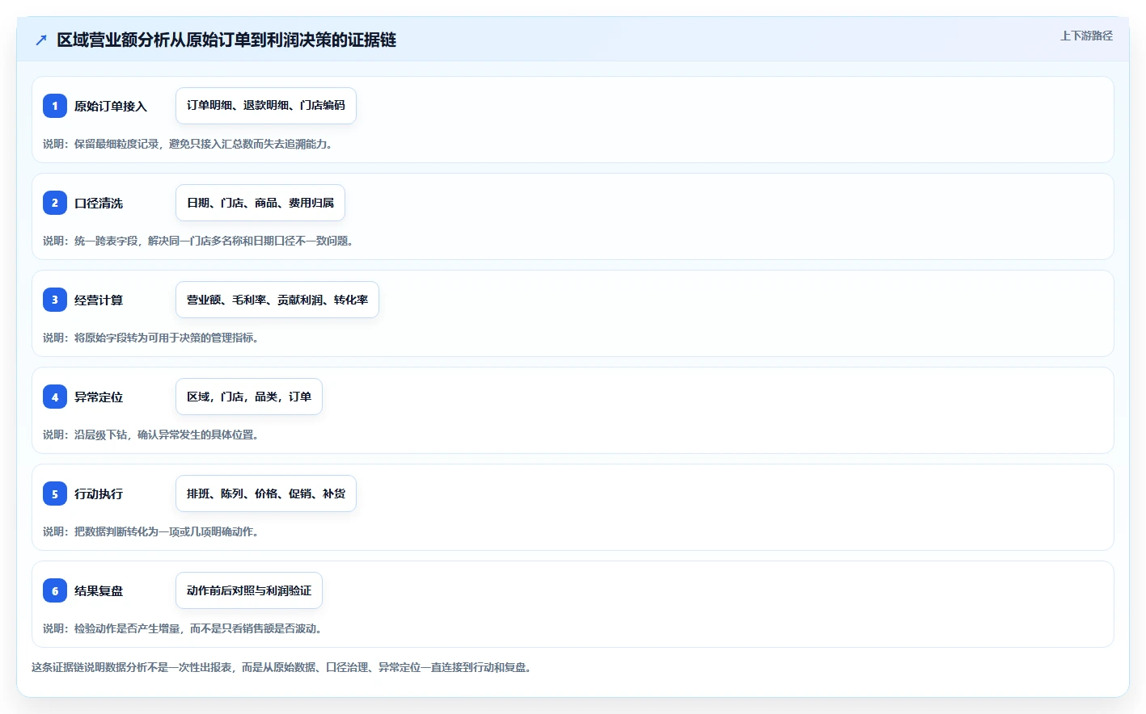Select step number 3 badge
Image resolution: width=1146 pixels, height=714 pixels.
tap(55, 300)
